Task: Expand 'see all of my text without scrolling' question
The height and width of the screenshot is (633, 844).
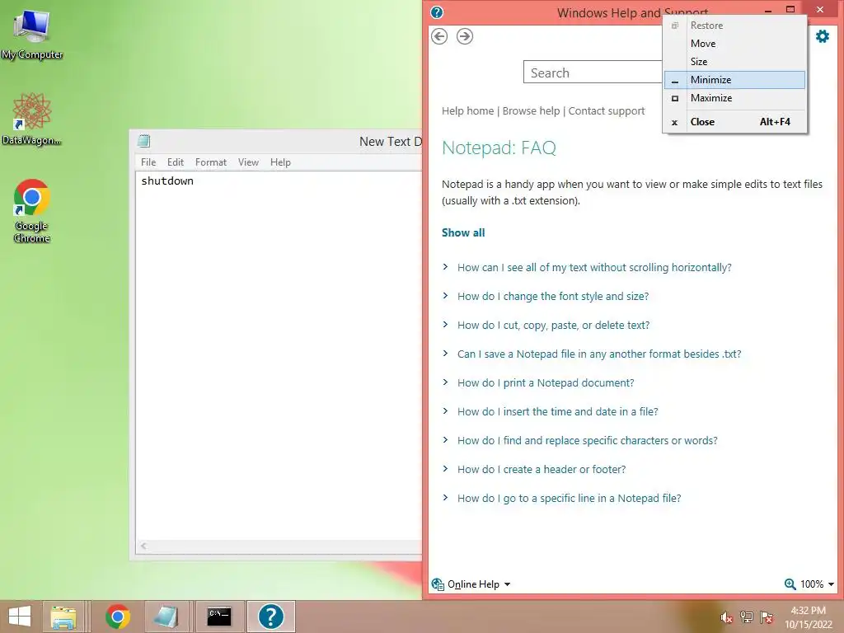Action: coord(594,268)
